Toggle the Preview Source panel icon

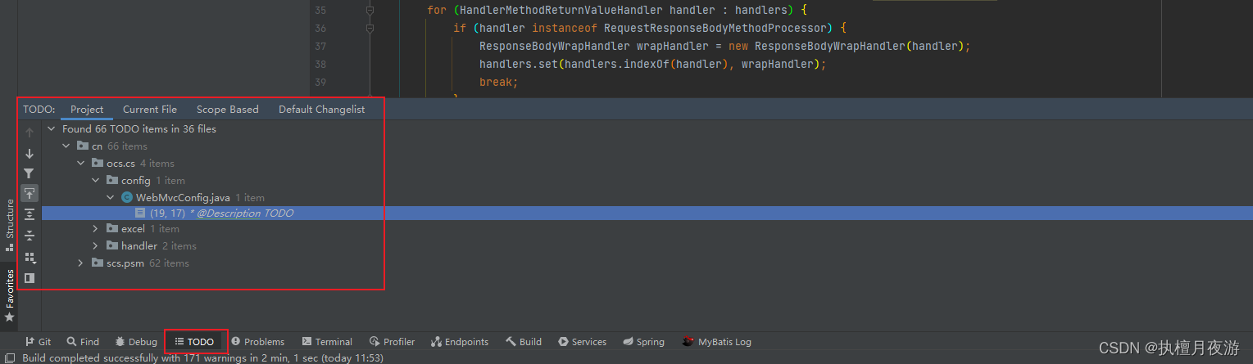[x=30, y=278]
